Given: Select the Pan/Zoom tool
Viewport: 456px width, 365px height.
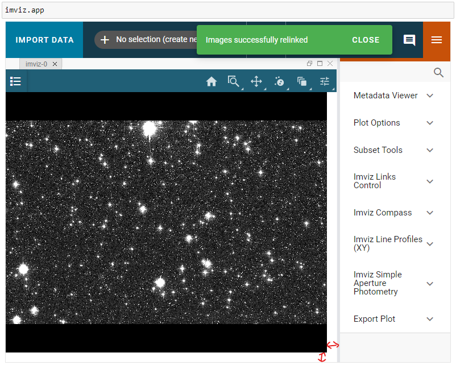Looking at the screenshot, I should click(x=256, y=81).
